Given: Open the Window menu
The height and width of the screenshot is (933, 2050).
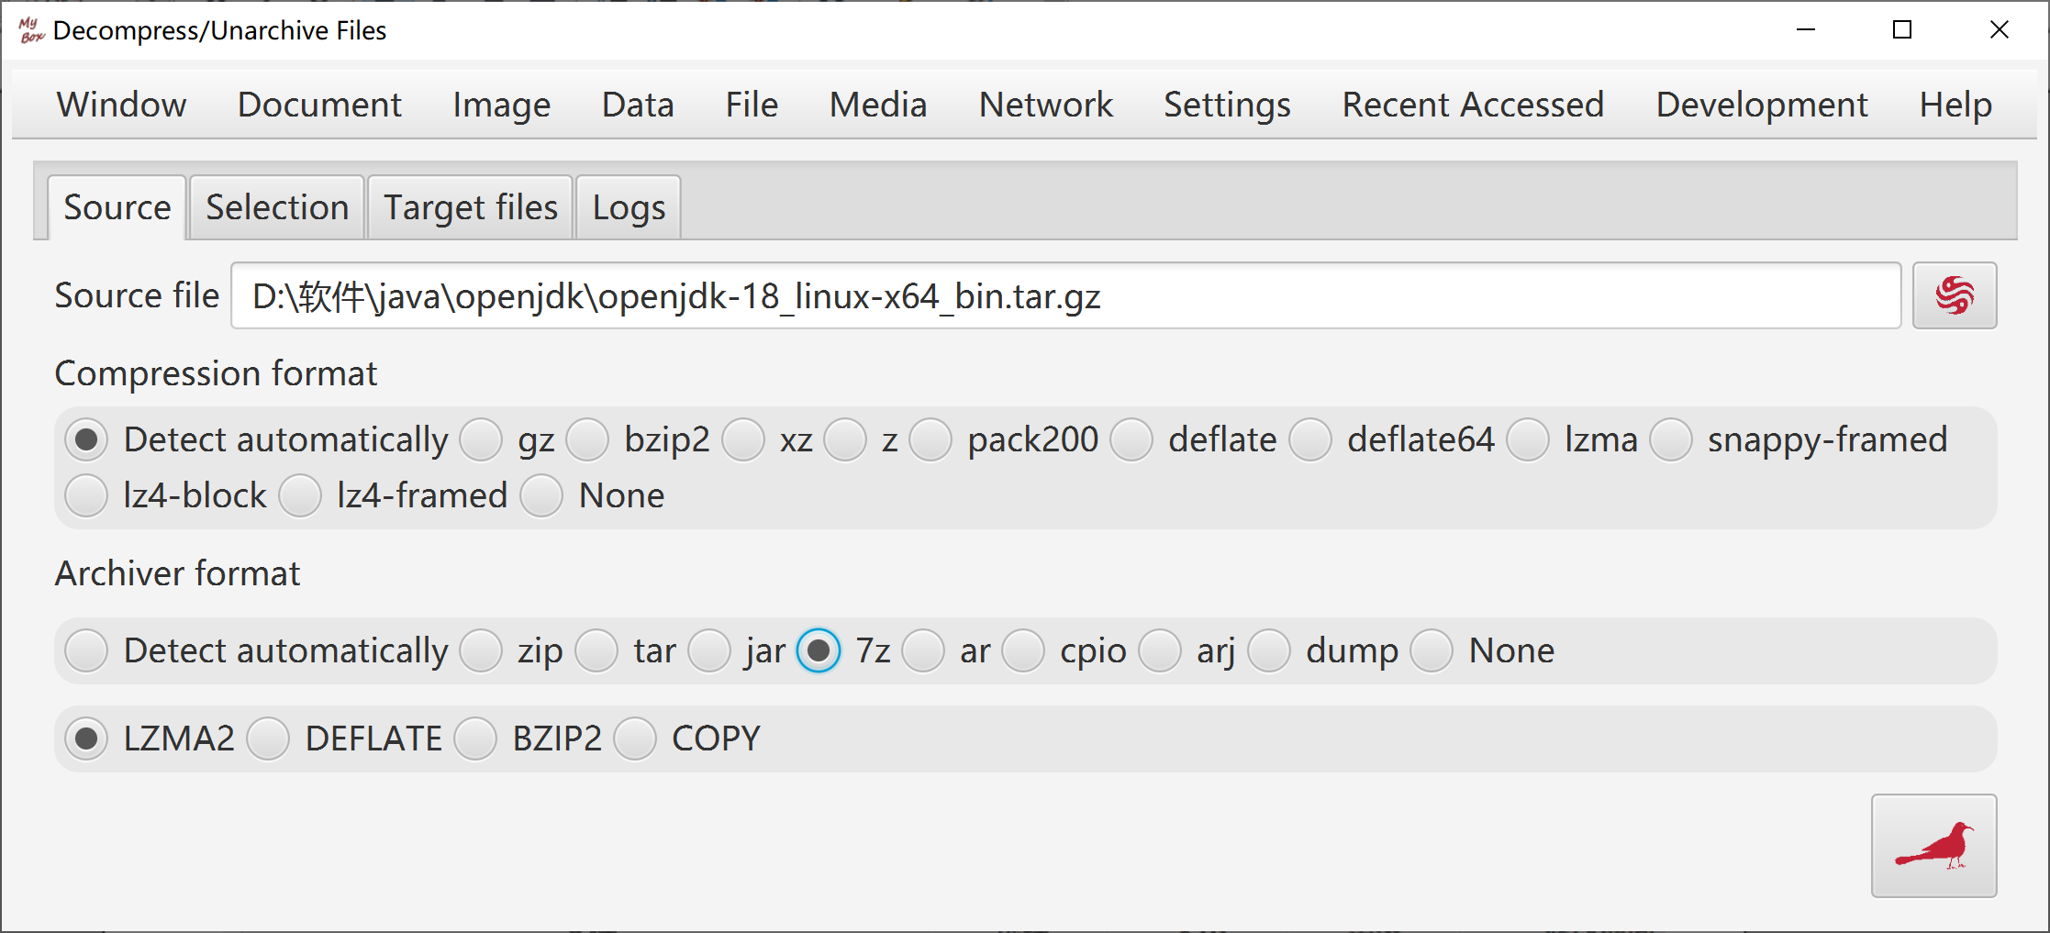Looking at the screenshot, I should click(x=121, y=105).
